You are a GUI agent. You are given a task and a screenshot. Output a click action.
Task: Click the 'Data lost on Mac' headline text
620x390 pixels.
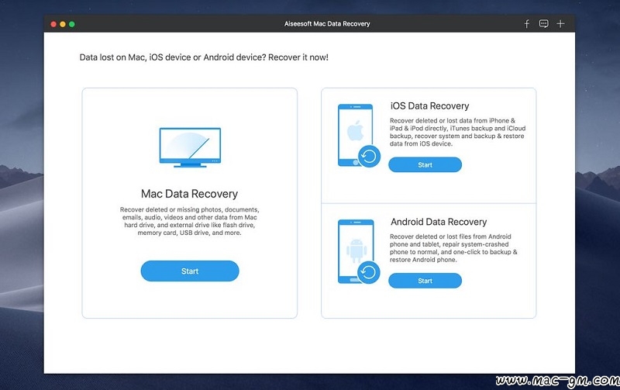point(204,57)
